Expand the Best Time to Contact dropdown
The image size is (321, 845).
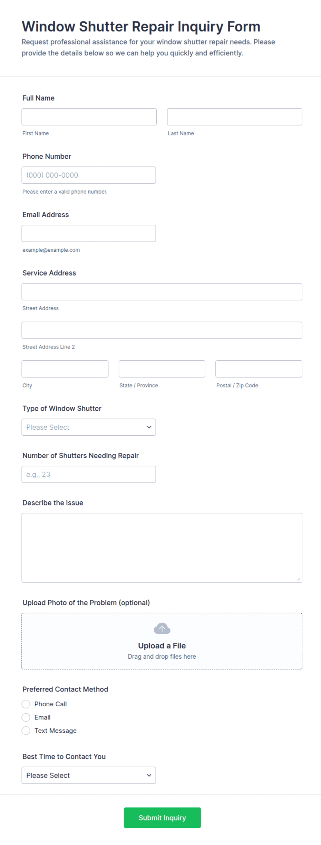pos(89,775)
